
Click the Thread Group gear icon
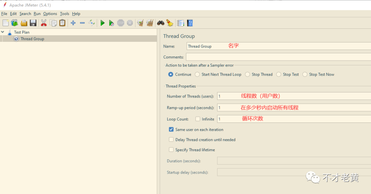[x=16, y=39]
